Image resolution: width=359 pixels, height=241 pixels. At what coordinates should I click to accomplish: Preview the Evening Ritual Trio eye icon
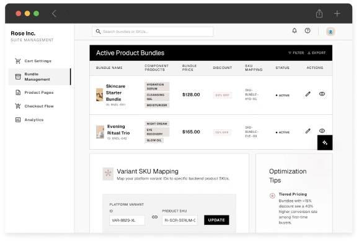pyautogui.click(x=322, y=130)
